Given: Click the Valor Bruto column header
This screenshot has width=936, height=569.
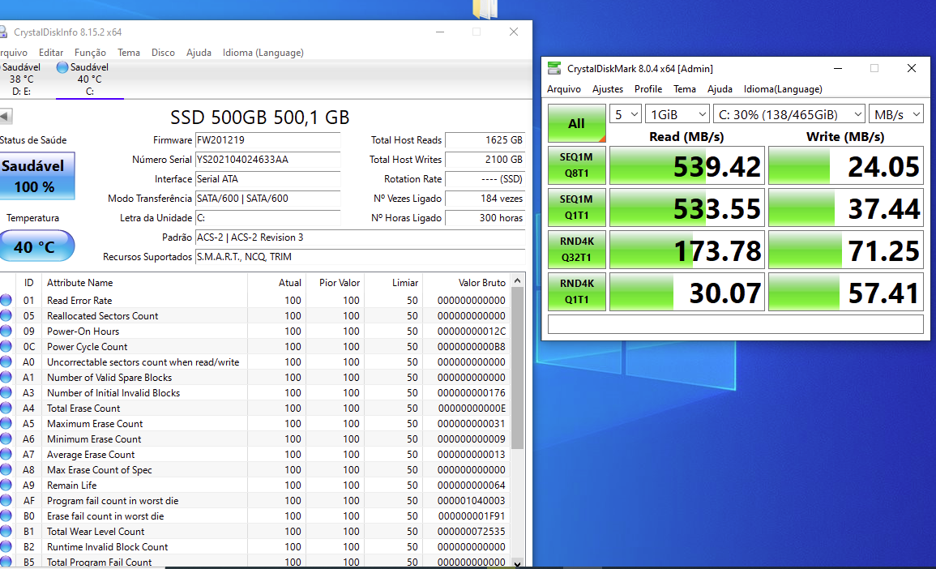Looking at the screenshot, I should (467, 282).
